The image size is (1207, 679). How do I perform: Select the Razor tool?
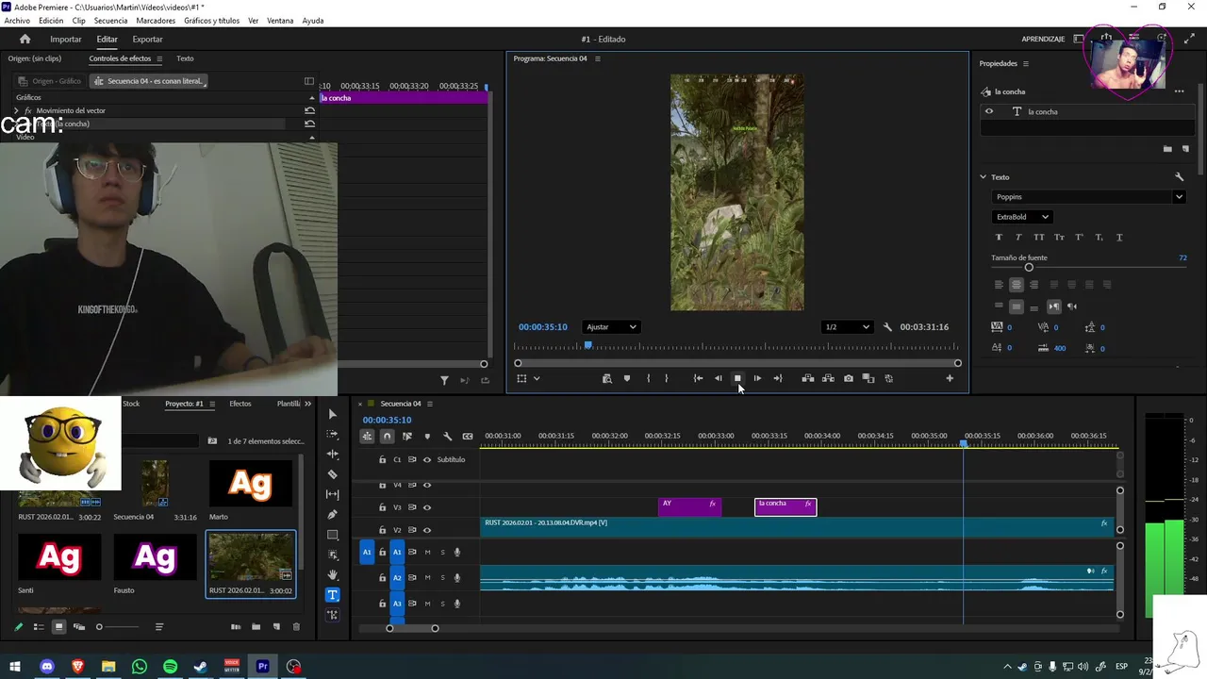[x=332, y=474]
